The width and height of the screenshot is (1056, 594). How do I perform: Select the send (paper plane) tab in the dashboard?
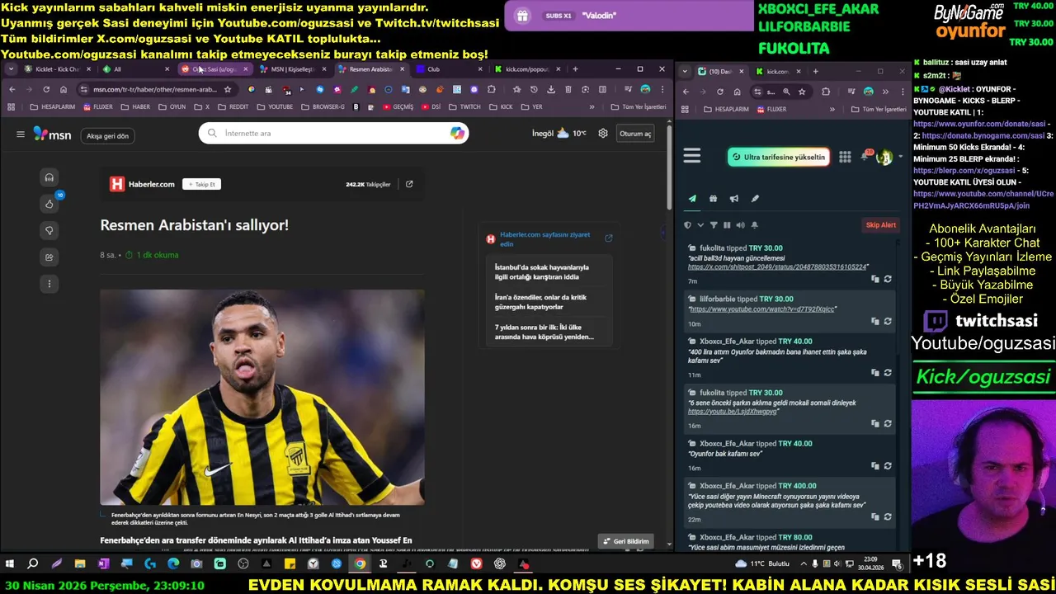coord(692,198)
